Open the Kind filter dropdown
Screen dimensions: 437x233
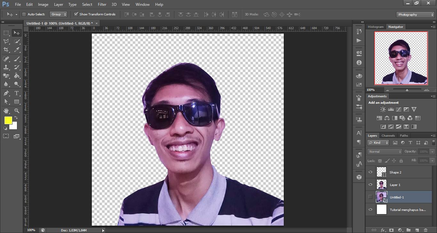(x=377, y=143)
